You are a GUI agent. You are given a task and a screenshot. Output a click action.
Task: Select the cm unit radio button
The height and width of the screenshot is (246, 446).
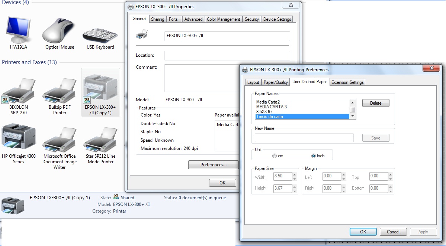click(x=274, y=156)
